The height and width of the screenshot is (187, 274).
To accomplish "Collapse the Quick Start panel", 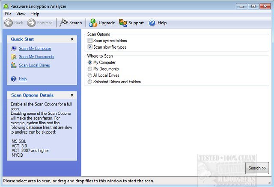I will 72,39.
